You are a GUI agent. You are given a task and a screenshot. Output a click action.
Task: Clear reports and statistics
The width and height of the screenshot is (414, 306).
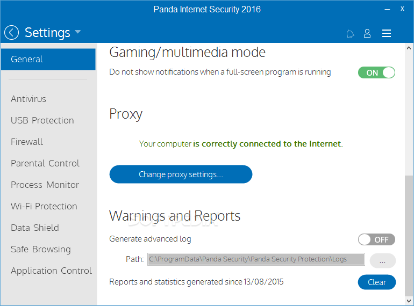tap(377, 282)
